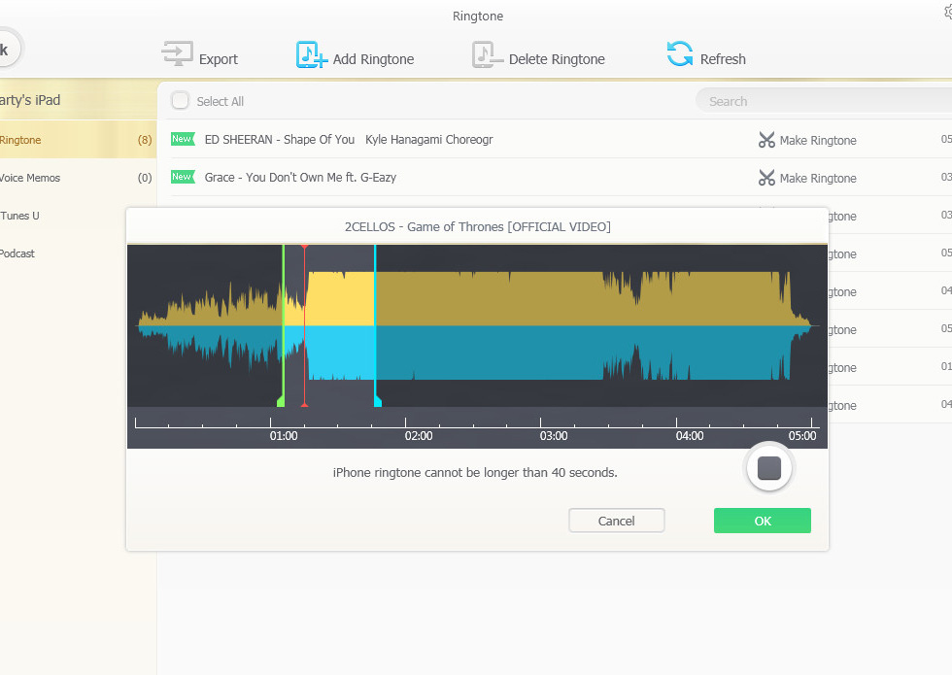Click the Ringtone count (8)
Screen dimensions: 952x675
(145, 140)
